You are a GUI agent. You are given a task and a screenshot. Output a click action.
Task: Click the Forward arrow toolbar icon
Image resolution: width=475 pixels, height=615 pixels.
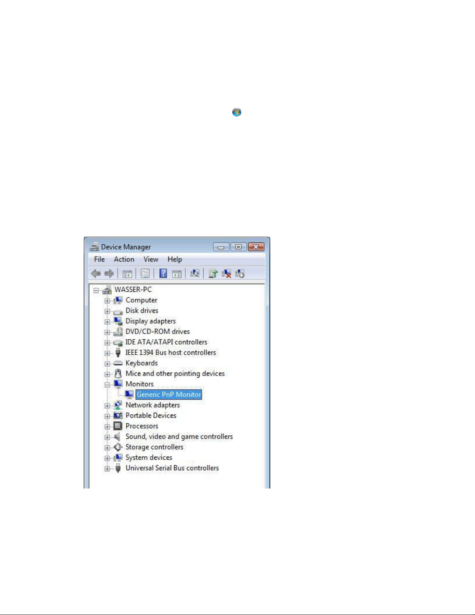click(109, 274)
